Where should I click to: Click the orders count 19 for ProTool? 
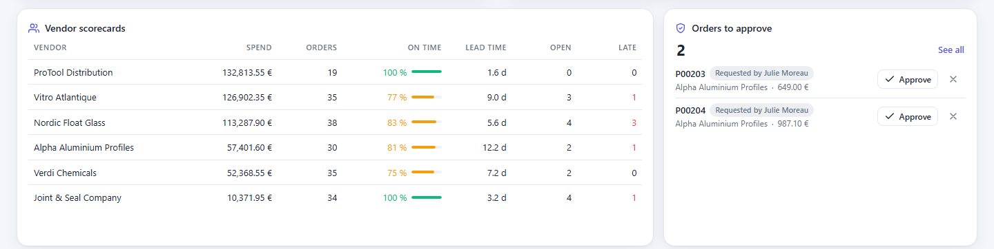(x=332, y=72)
